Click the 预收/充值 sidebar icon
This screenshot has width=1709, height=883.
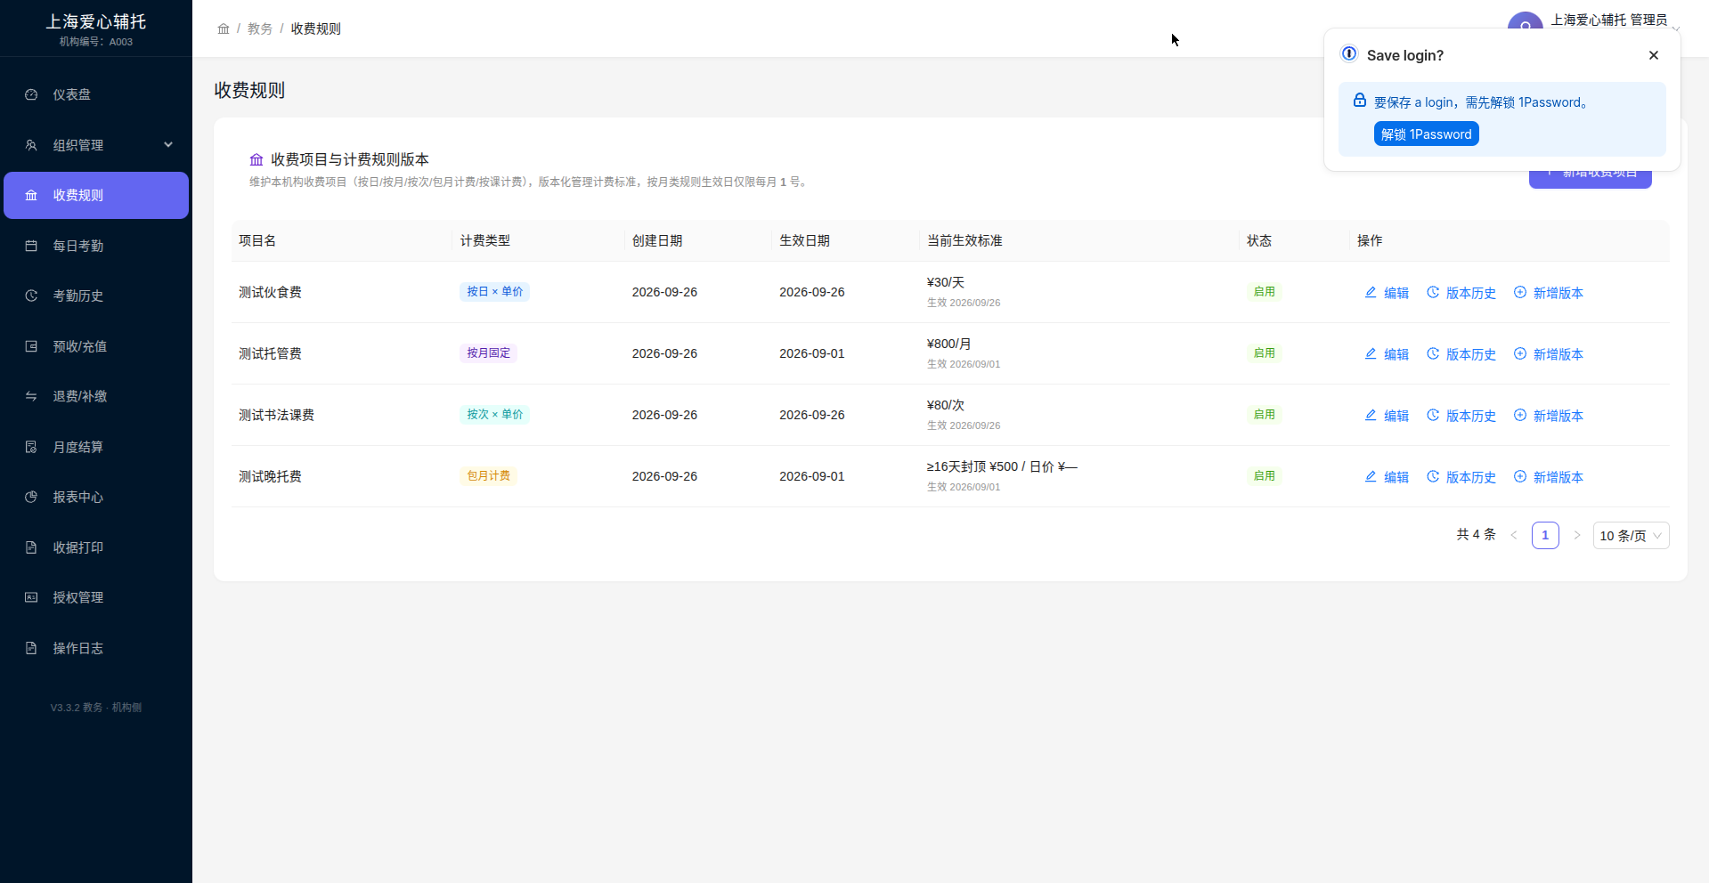click(31, 346)
